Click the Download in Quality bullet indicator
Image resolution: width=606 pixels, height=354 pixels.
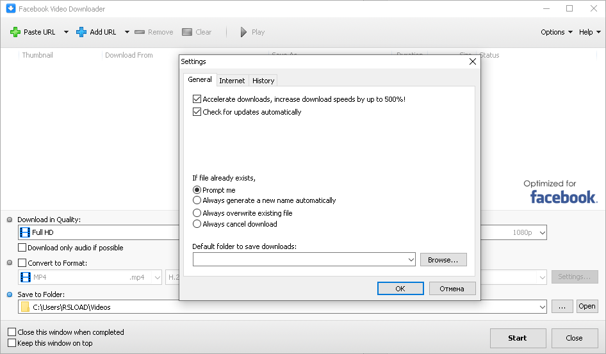10,220
